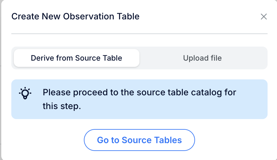
Task: Click the word 'Observation' in the heading
Action: click(89, 16)
